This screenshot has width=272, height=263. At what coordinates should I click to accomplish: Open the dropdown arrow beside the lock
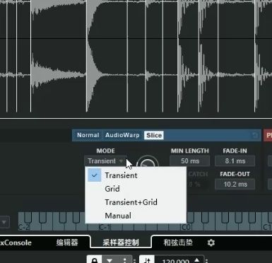[110, 260]
